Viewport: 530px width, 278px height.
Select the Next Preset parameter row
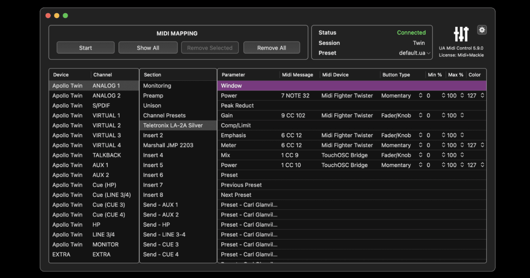[352, 195]
